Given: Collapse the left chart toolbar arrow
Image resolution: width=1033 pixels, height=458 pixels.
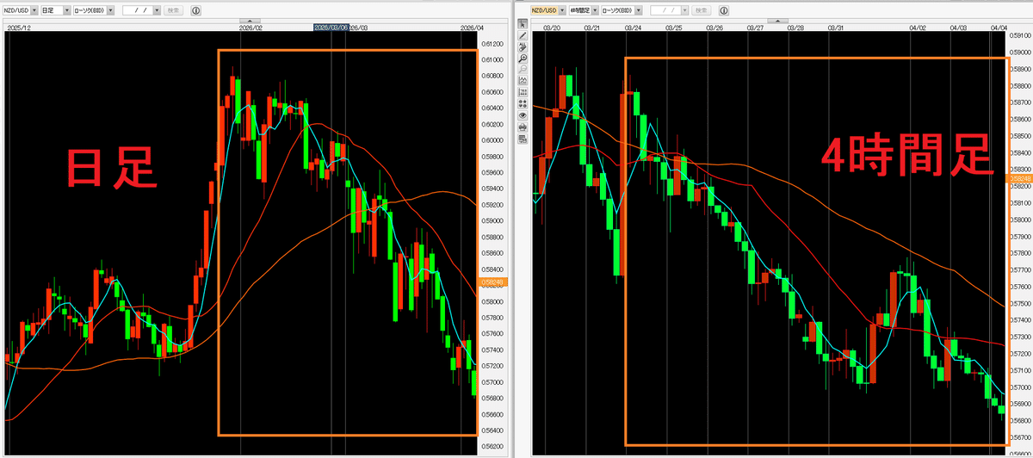Looking at the screenshot, I should (250, 20).
